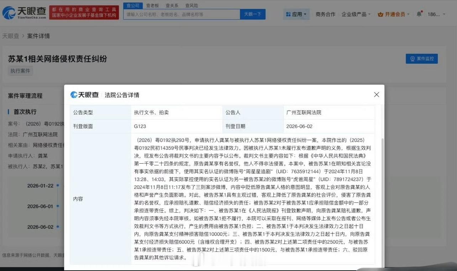Click the 执行案件 tag
The image size is (457, 271).
click(x=20, y=71)
